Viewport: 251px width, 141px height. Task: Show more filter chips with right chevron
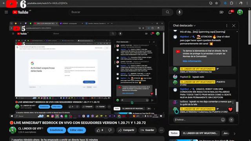(x=235, y=134)
